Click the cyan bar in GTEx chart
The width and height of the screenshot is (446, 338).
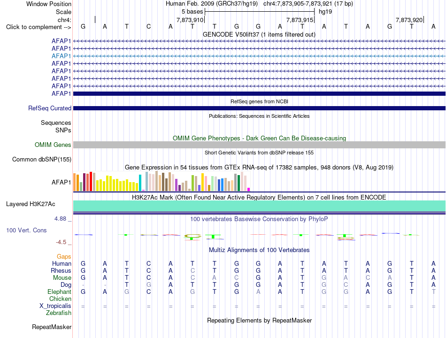click(x=140, y=183)
